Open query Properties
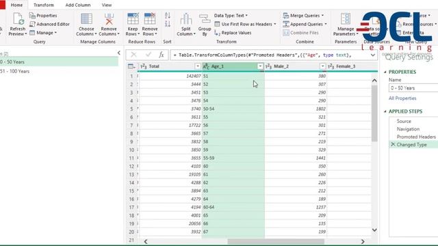This screenshot has width=438, height=246. [x=43, y=16]
